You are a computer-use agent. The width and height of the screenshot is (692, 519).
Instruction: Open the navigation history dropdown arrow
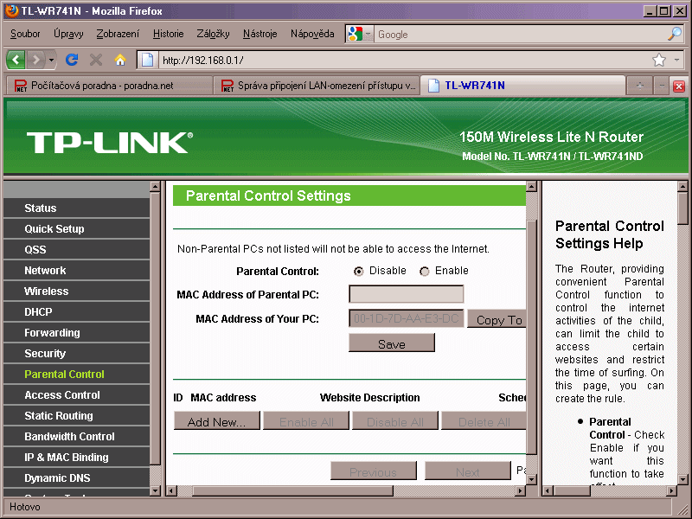(51, 60)
